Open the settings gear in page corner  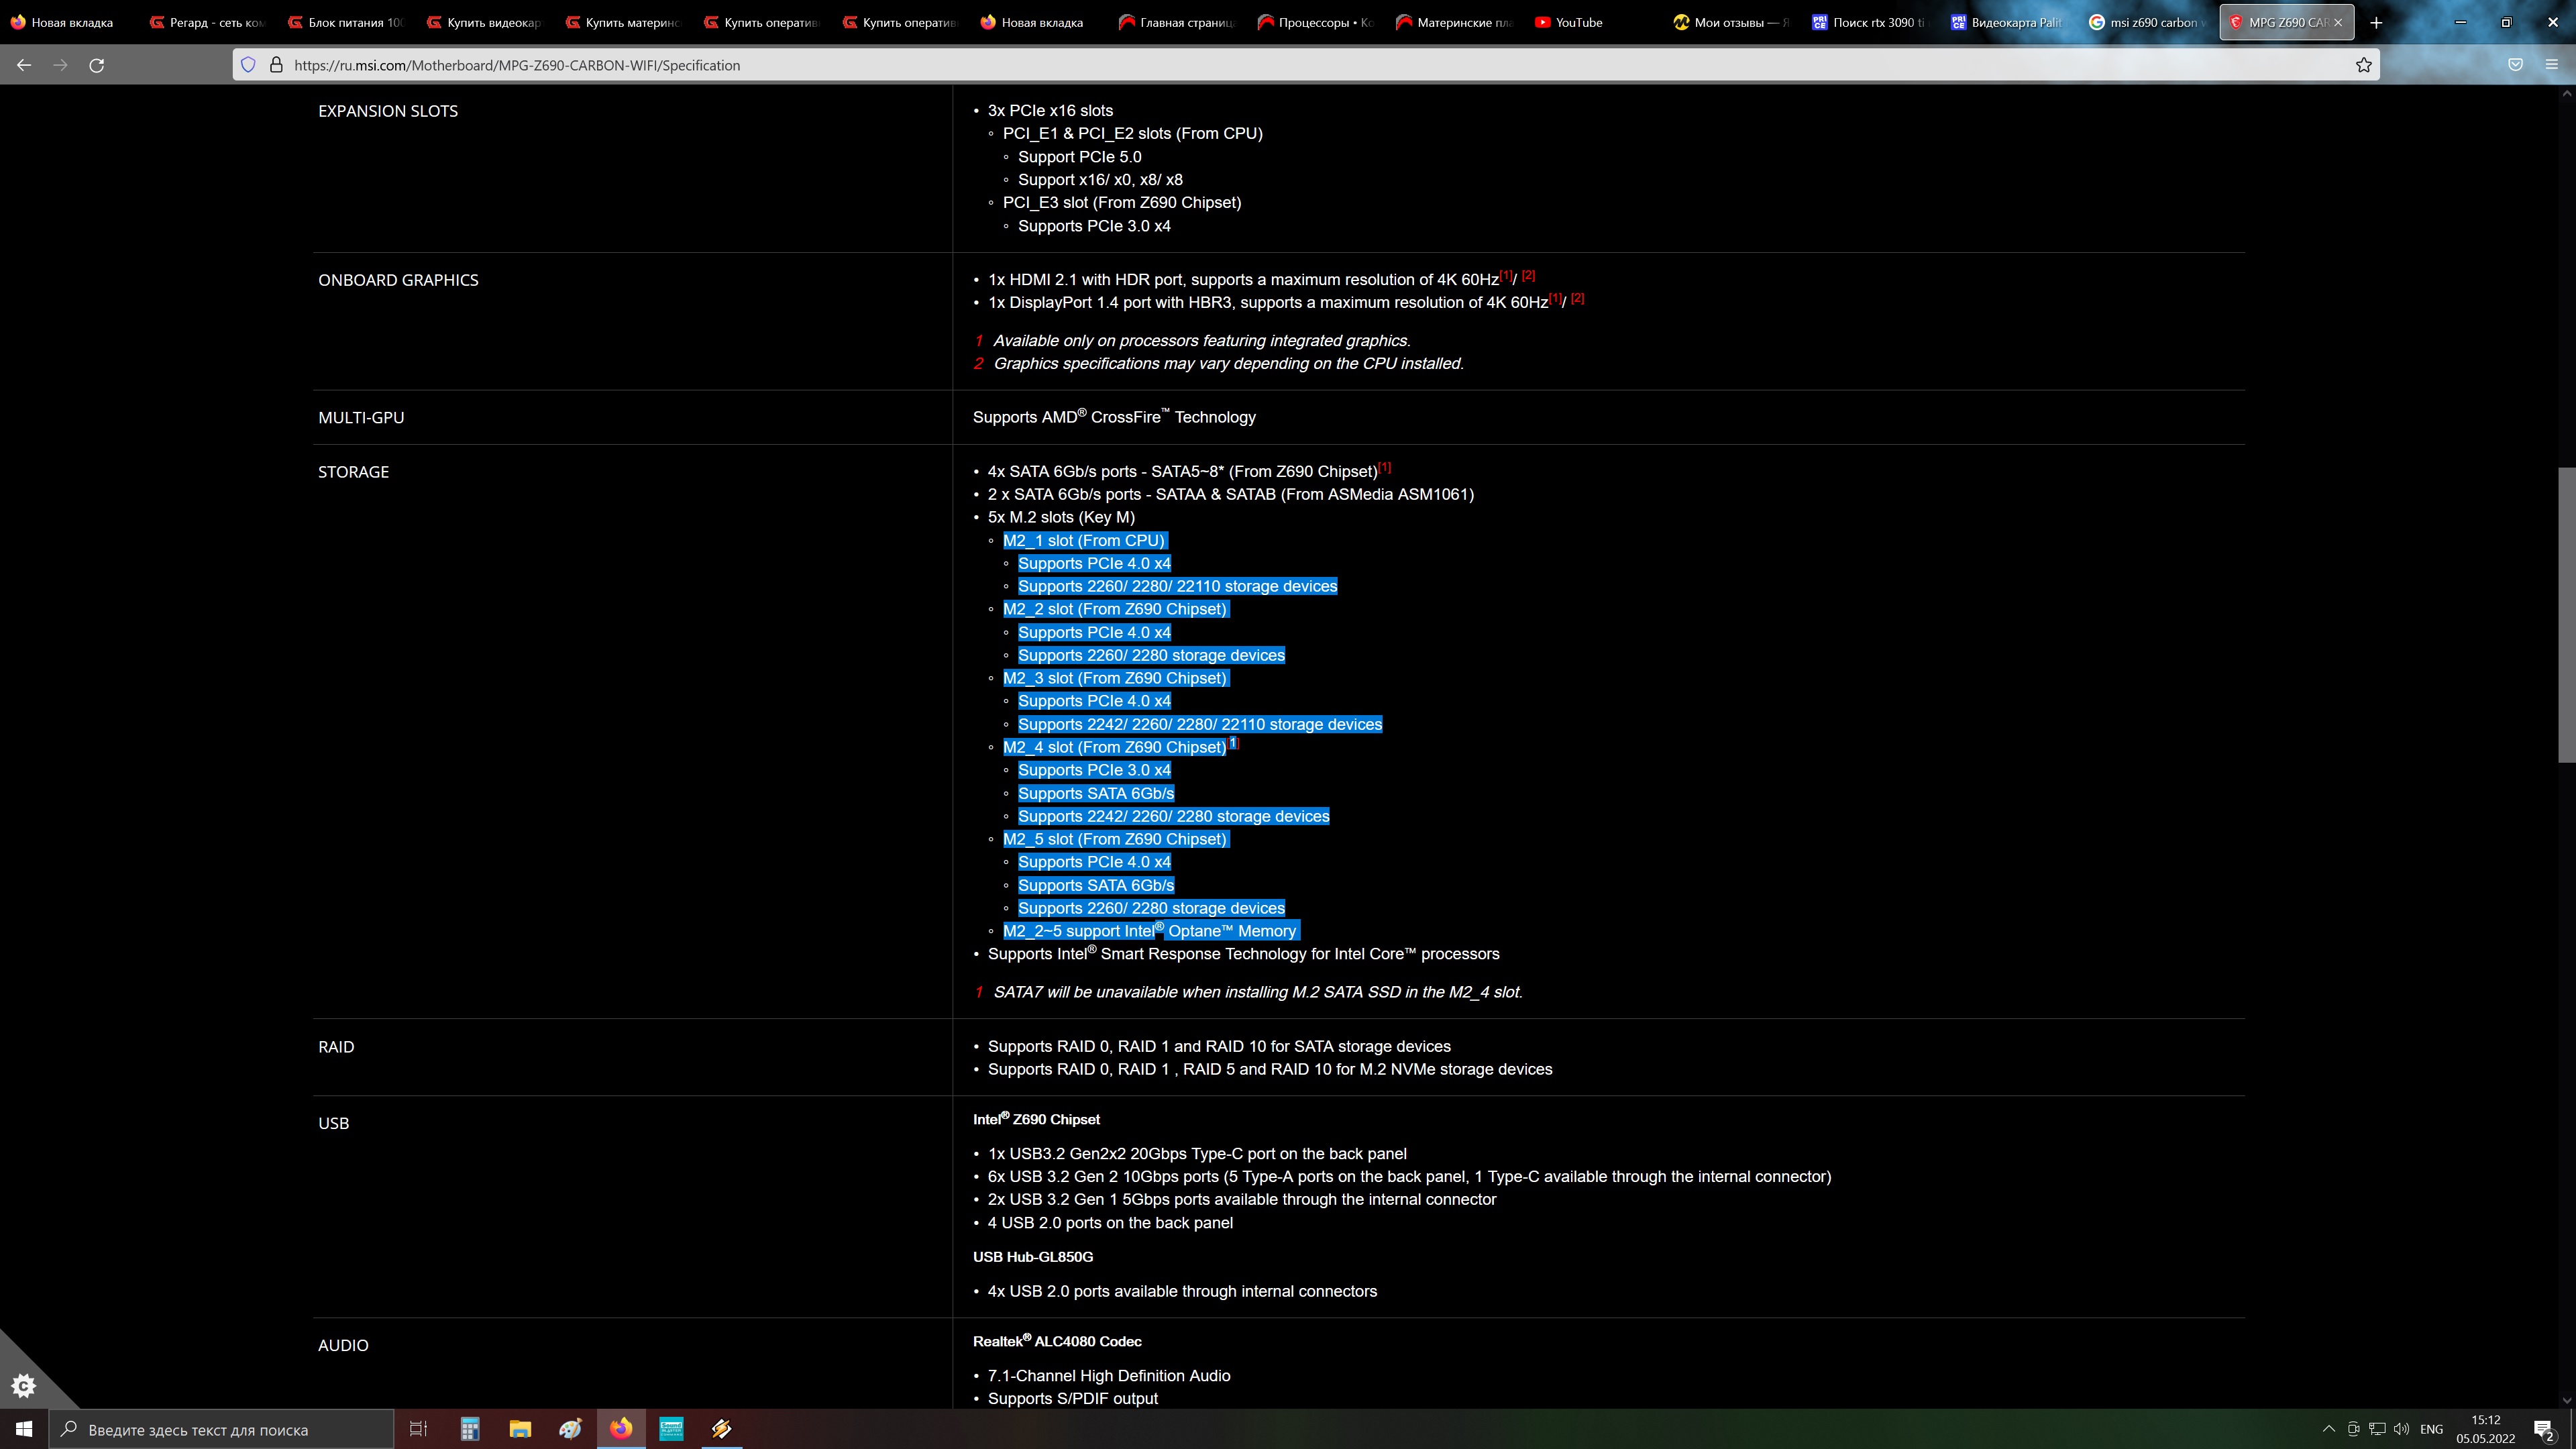(23, 1385)
